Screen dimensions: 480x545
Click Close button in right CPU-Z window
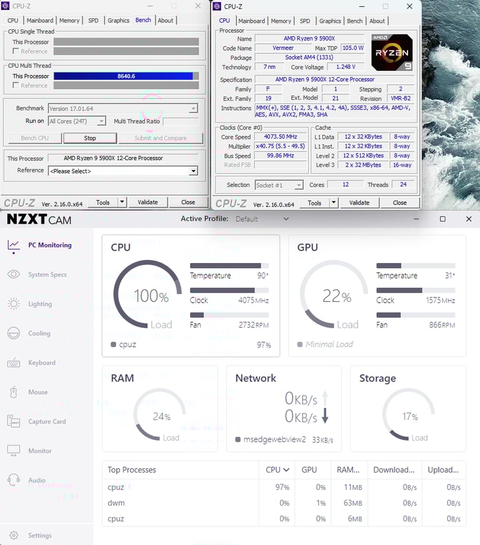[x=400, y=202]
